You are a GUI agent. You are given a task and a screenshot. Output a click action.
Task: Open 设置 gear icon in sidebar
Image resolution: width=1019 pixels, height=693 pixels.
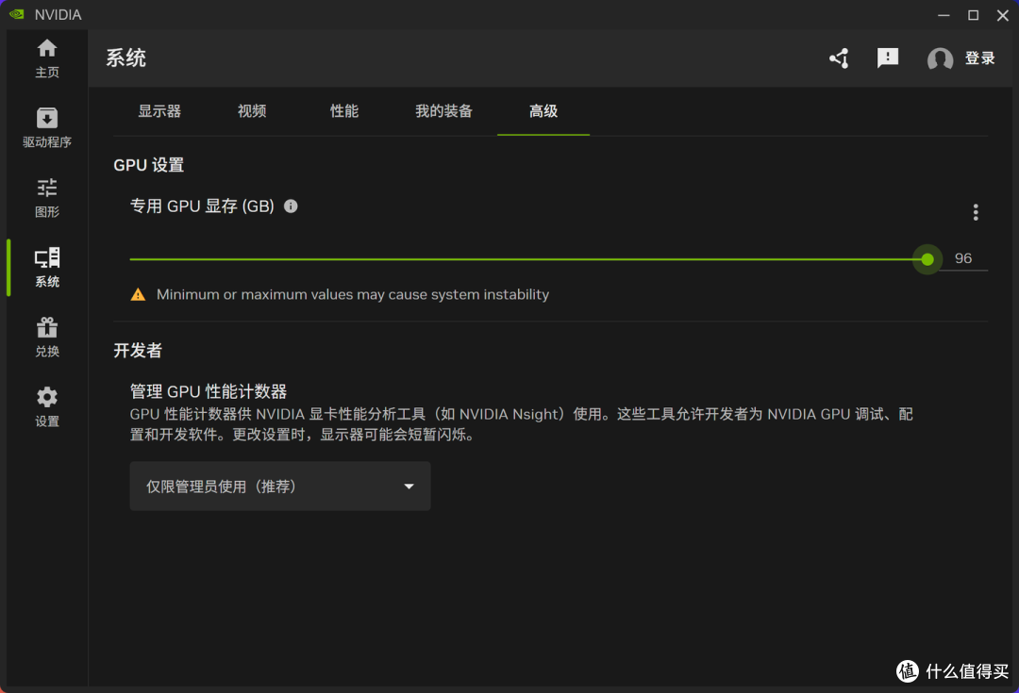[x=47, y=397]
